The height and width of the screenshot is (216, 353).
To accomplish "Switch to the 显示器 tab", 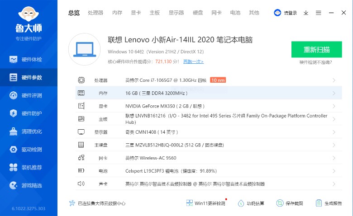I will click(x=176, y=13).
